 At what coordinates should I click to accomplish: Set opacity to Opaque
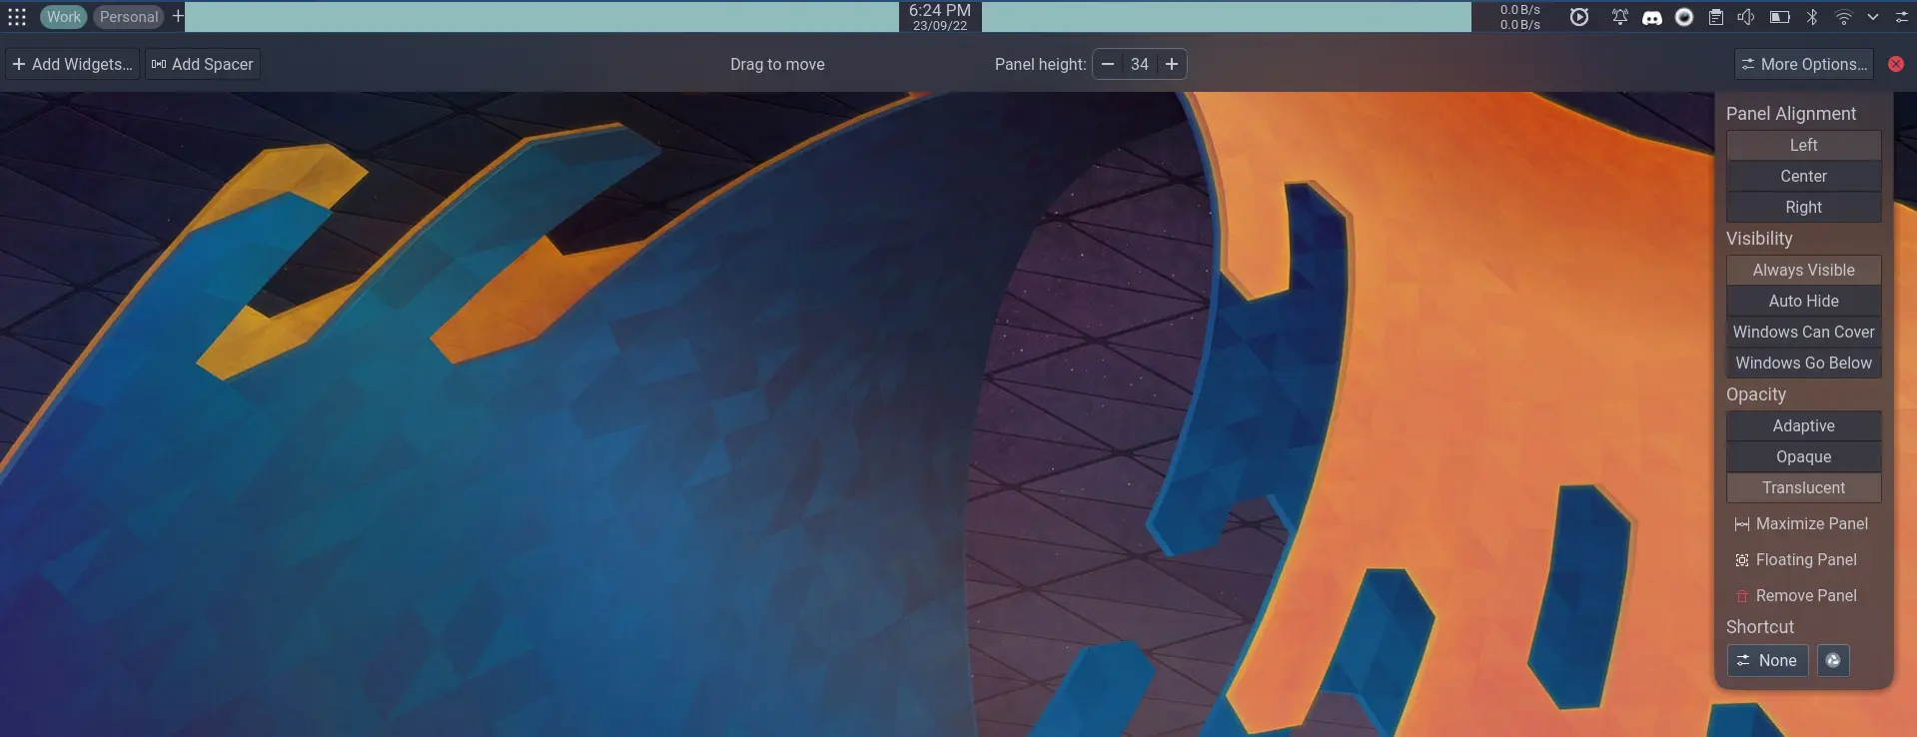(1804, 456)
